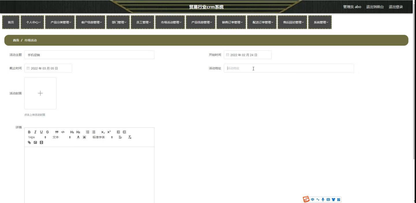
Task: Insert a hyperlink with the link icon
Action: [29, 142]
